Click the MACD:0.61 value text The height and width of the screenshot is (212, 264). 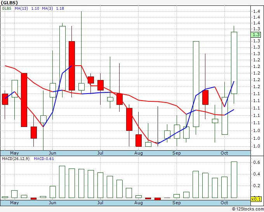(x=44, y=159)
